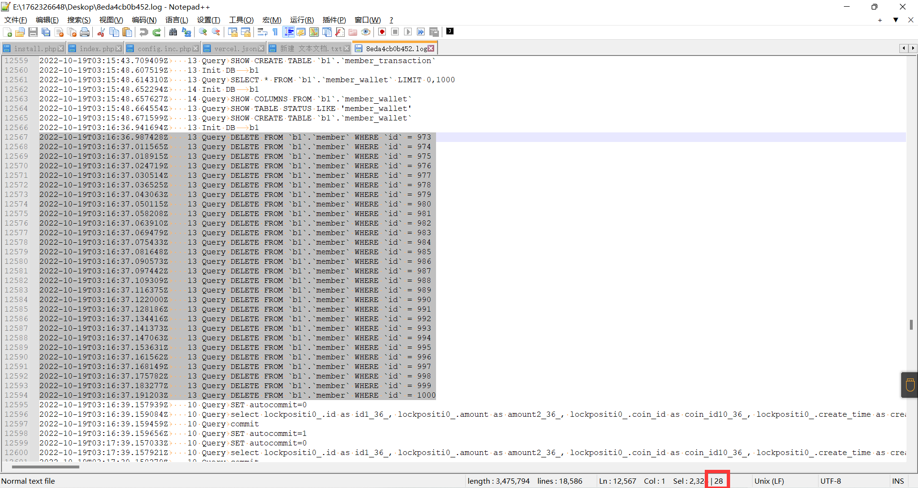Open the 视图(V) menu
This screenshot has height=488, width=918.
[x=111, y=20]
